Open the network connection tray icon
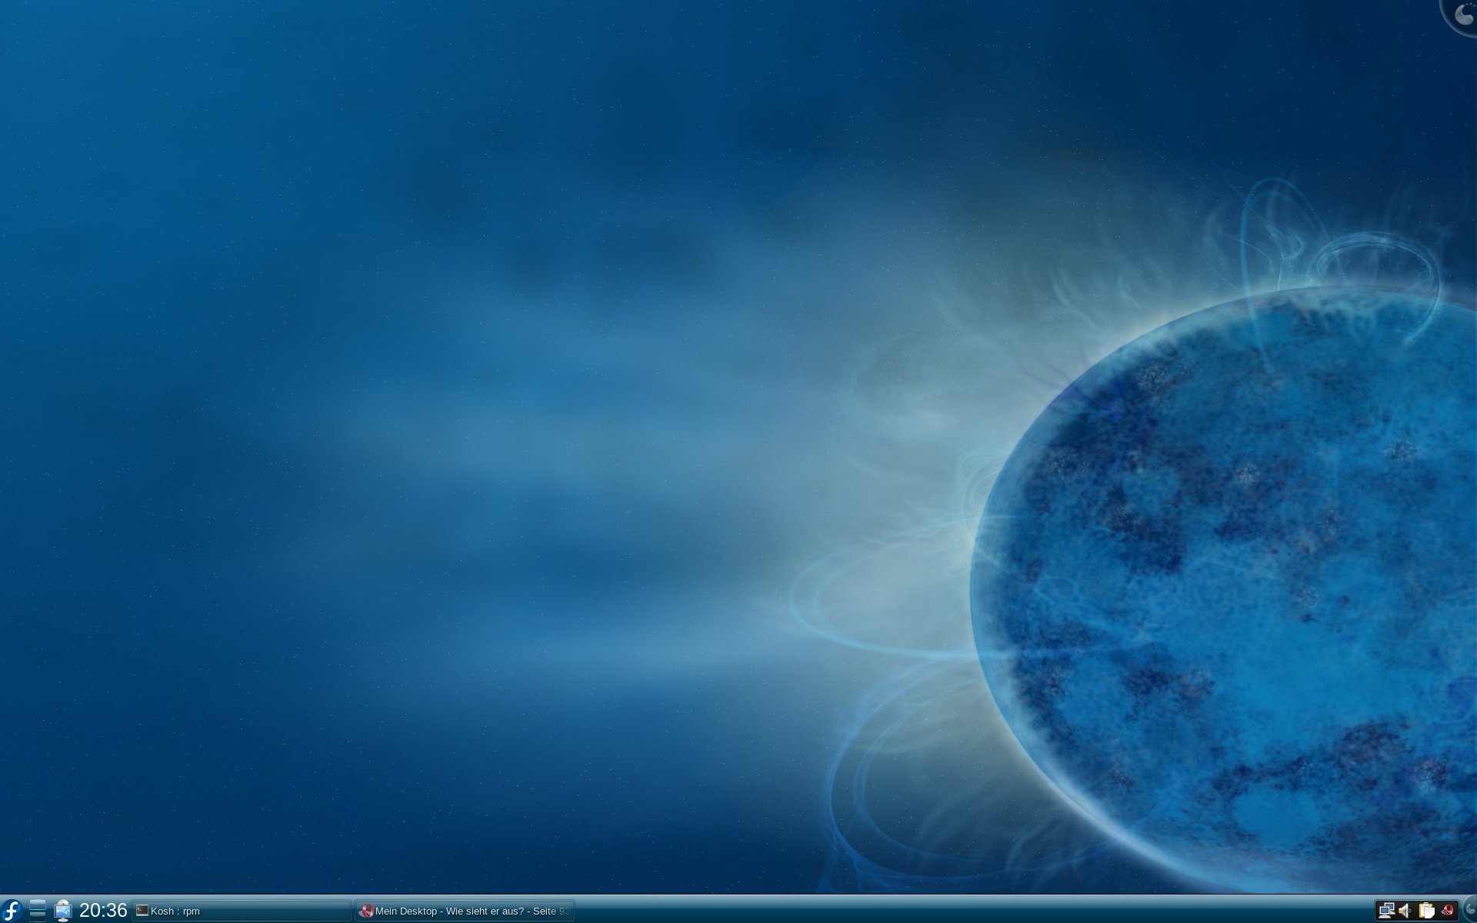The height and width of the screenshot is (923, 1477). pyautogui.click(x=1386, y=911)
